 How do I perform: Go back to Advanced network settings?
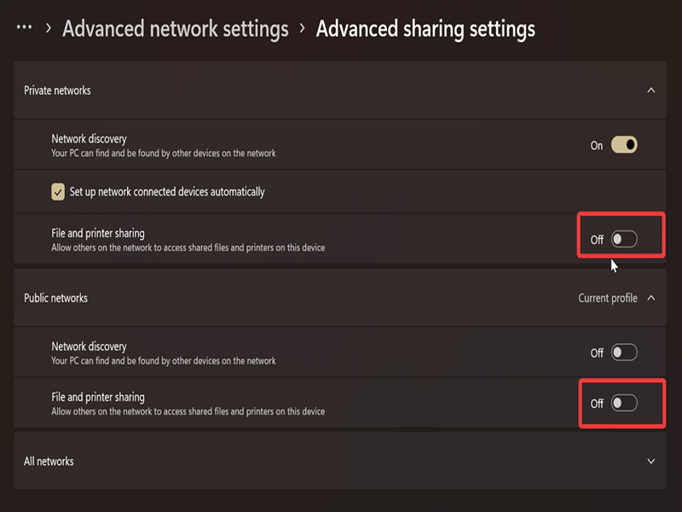(x=176, y=29)
